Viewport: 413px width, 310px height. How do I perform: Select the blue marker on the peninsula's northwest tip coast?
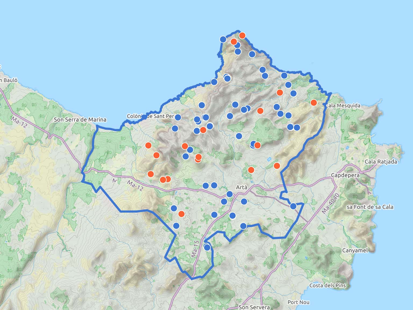(x=223, y=39)
